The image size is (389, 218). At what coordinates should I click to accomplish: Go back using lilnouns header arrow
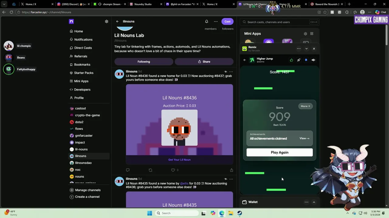pos(117,21)
